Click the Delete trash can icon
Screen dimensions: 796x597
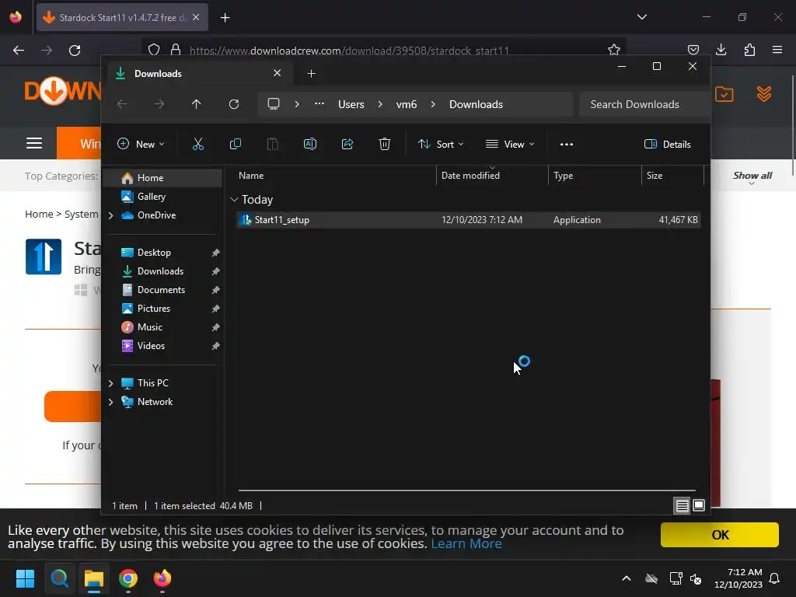(x=384, y=144)
